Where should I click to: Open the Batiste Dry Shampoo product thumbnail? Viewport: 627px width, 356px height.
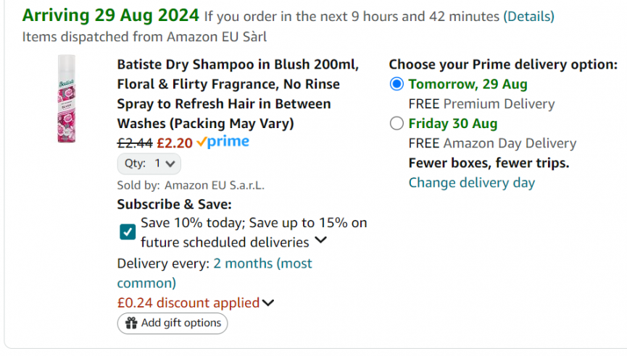click(x=67, y=98)
